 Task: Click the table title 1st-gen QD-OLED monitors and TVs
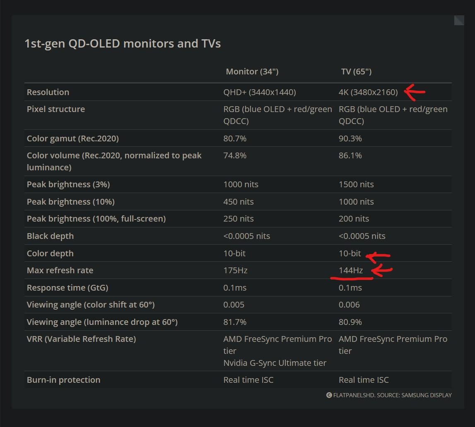point(123,43)
